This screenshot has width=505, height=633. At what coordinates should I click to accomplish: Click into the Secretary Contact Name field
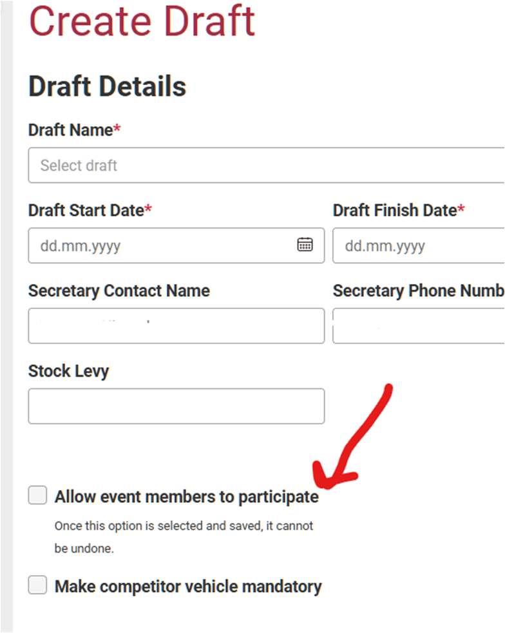click(176, 326)
